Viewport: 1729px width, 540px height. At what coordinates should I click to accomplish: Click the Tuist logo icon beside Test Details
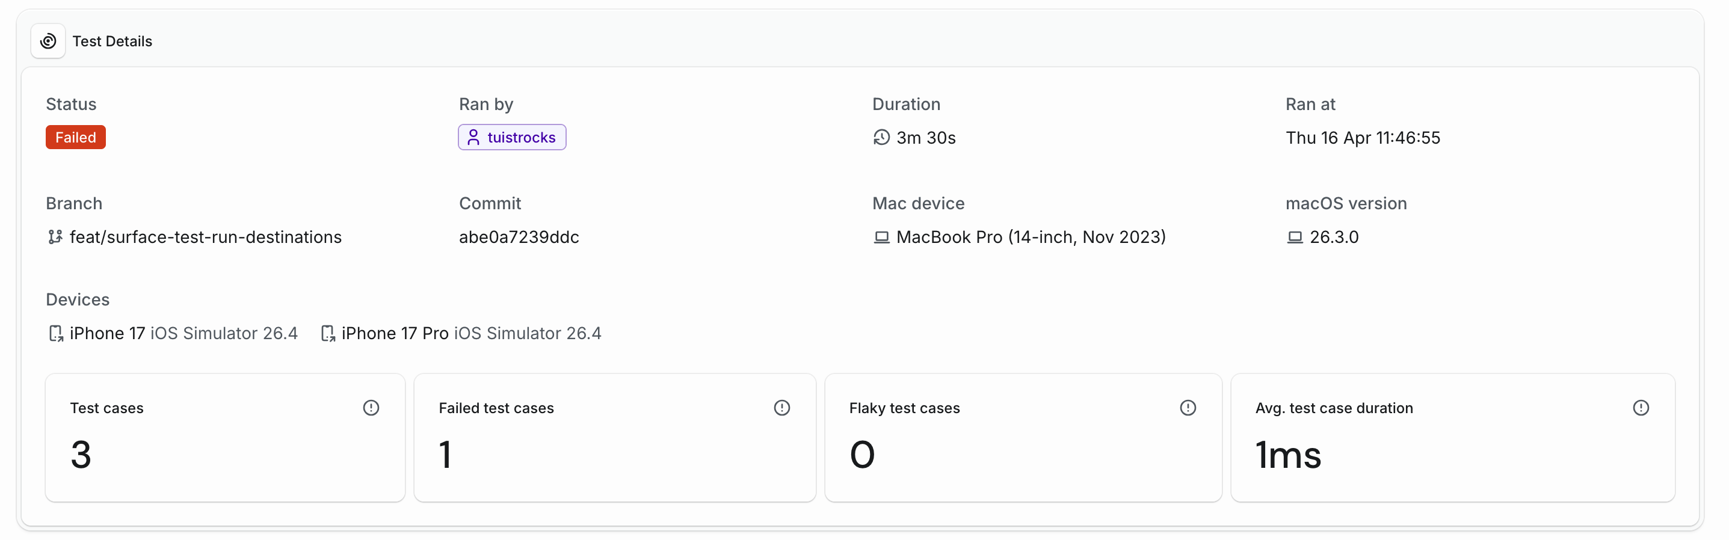tap(47, 41)
